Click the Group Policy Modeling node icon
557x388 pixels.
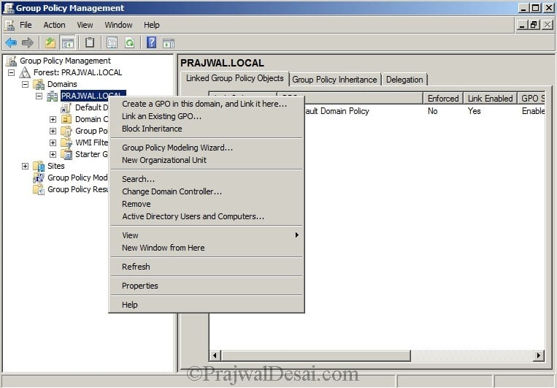click(x=39, y=178)
